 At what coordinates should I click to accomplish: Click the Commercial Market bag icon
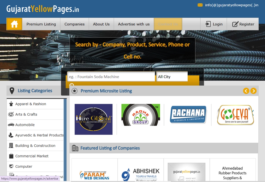coord(11,156)
